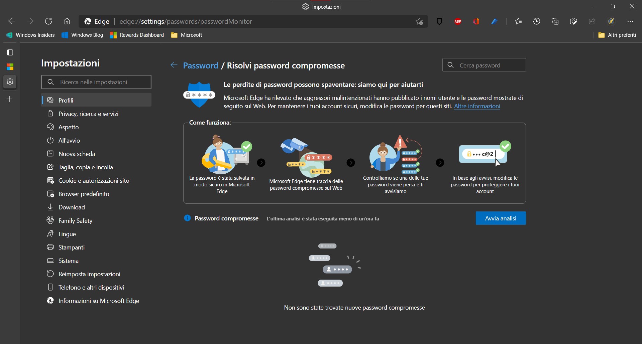Click the change password illustration
The width and height of the screenshot is (642, 344).
(485, 154)
